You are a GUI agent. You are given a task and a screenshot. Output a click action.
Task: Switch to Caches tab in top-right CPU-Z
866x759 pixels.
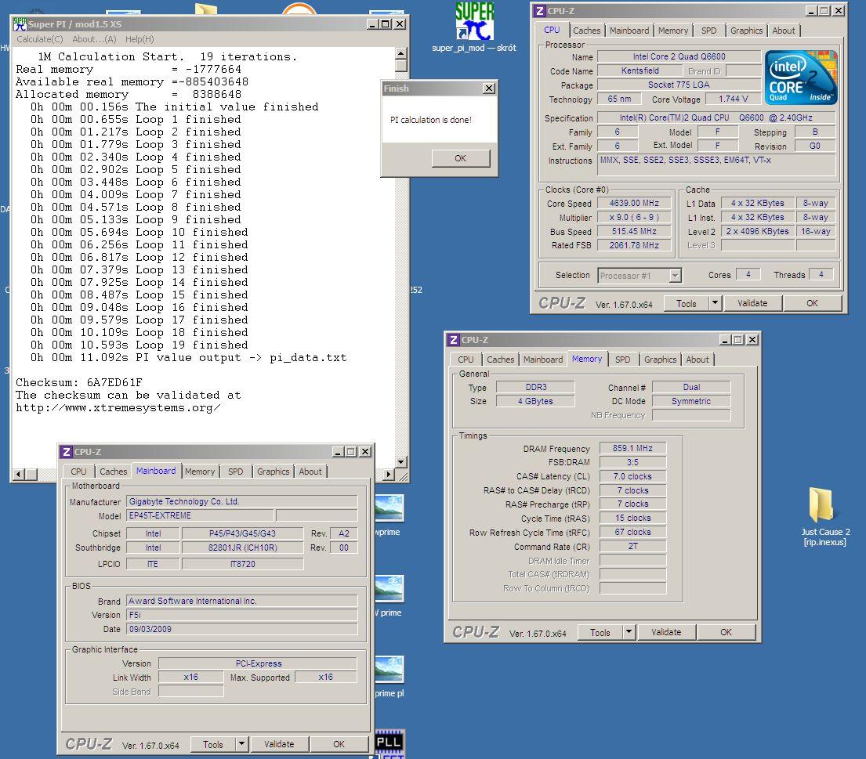(x=586, y=31)
